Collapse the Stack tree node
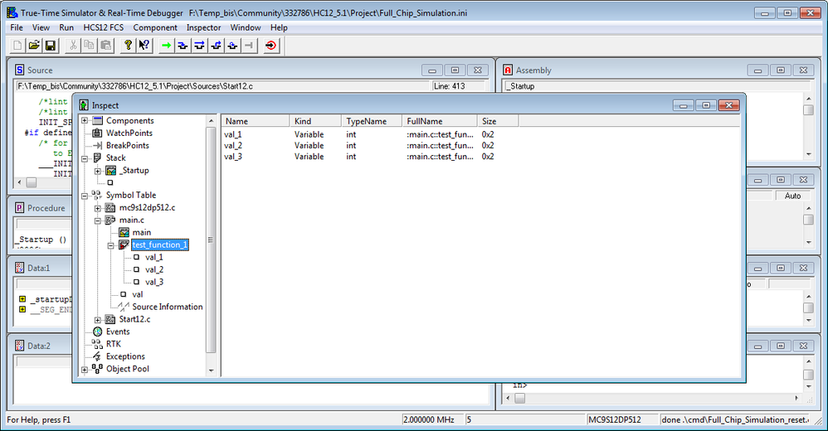This screenshot has height=431, width=828. pos(85,158)
